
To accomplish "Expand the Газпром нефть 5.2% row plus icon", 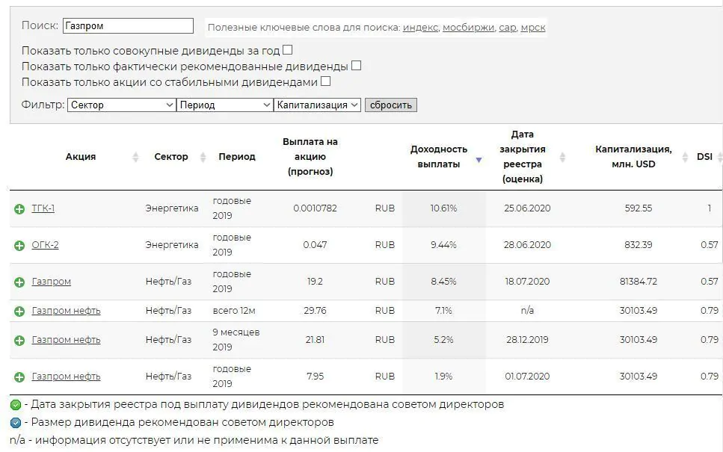I will tap(19, 341).
